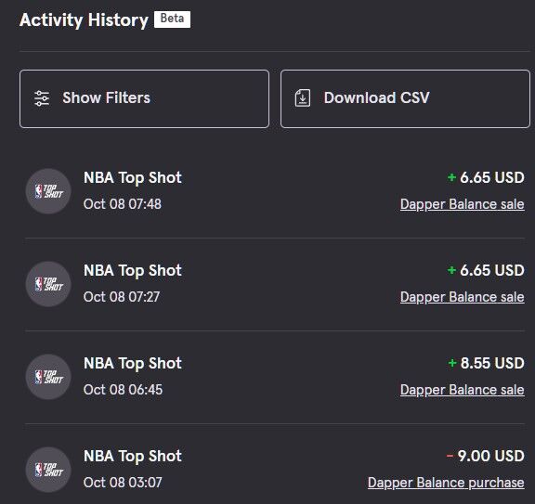Click NBA Top Shot logo for Oct 08 07:48
Screen dimensions: 535x504
[x=48, y=191]
